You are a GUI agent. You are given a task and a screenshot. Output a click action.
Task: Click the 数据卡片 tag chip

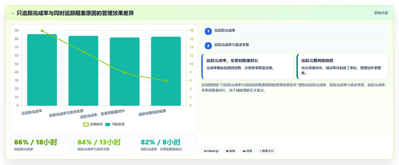click(x=267, y=151)
